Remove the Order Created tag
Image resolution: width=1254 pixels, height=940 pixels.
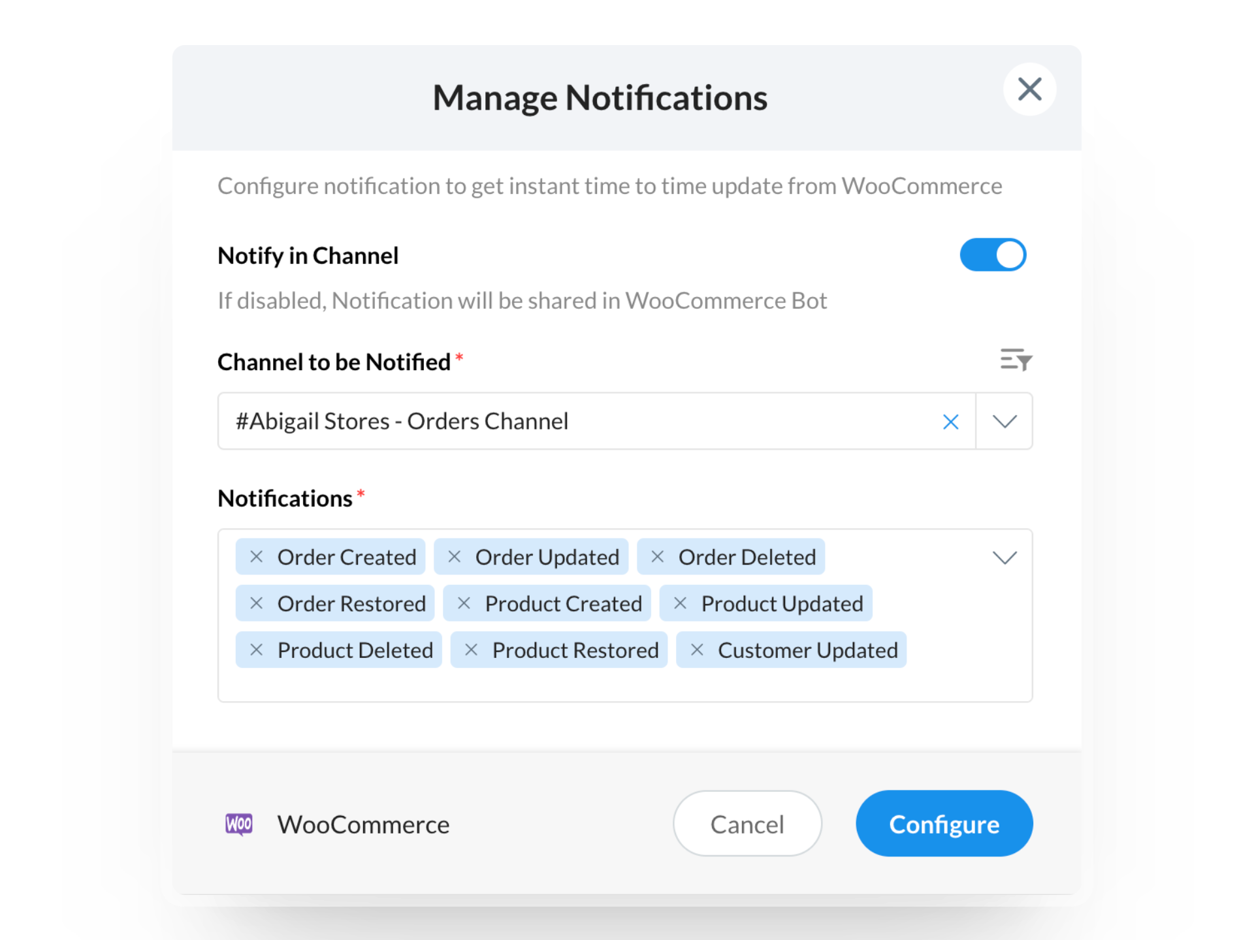point(257,557)
